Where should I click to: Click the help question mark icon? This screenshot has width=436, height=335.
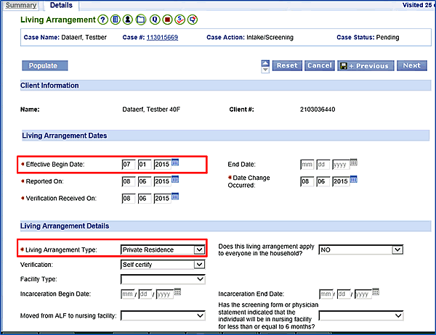pyautogui.click(x=103, y=20)
